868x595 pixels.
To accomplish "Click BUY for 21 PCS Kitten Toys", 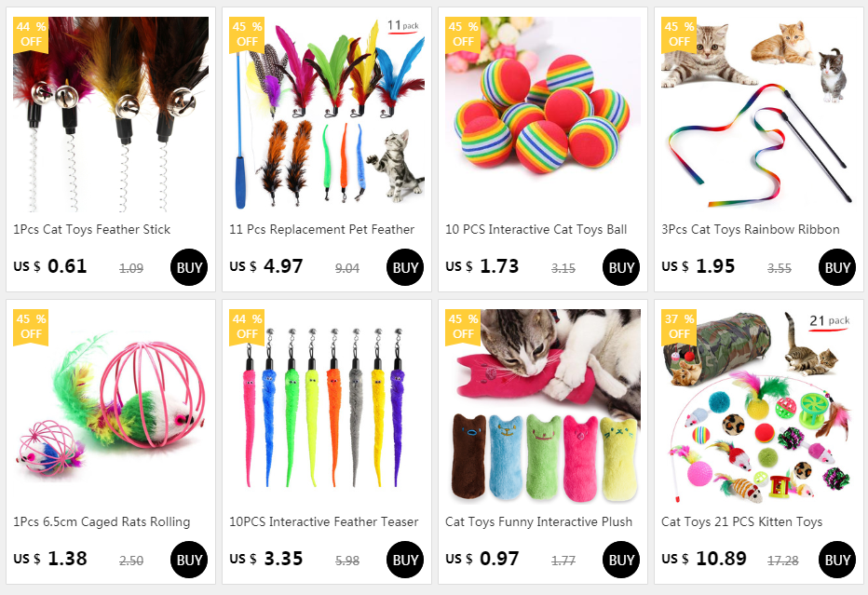I will coord(836,560).
